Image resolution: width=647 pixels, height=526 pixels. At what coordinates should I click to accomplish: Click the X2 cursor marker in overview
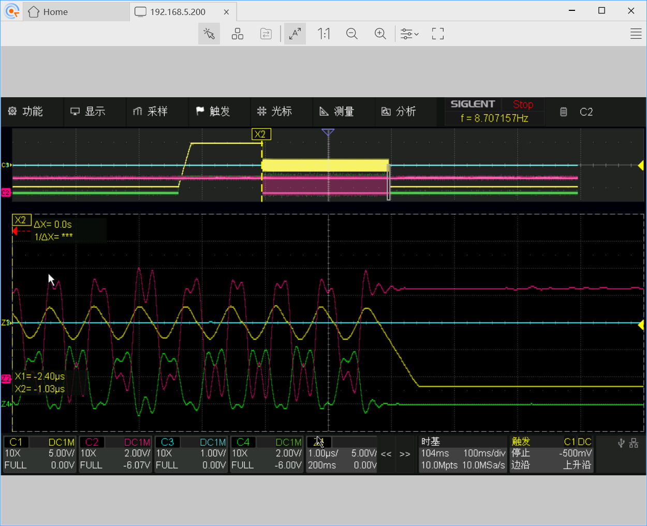pyautogui.click(x=261, y=134)
